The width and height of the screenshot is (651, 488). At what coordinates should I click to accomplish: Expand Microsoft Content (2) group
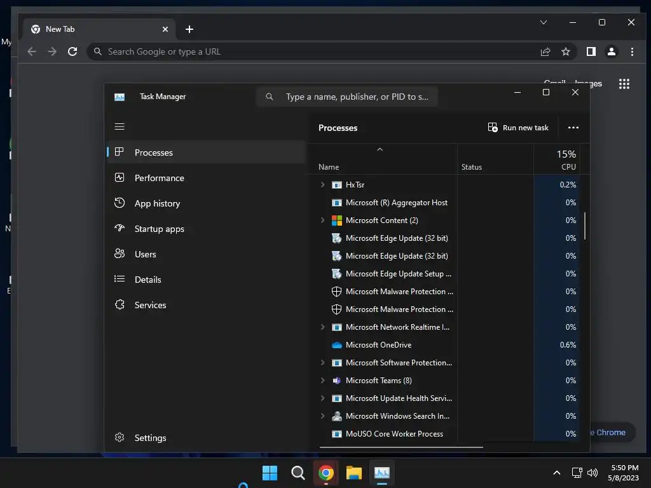(x=322, y=220)
